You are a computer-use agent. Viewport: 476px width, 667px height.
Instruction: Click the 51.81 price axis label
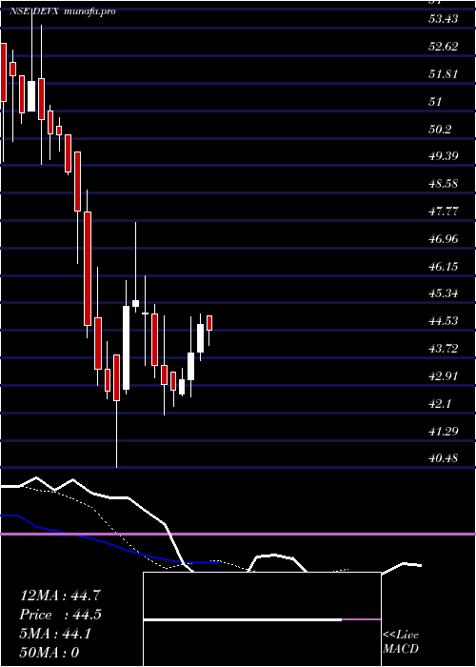point(444,74)
